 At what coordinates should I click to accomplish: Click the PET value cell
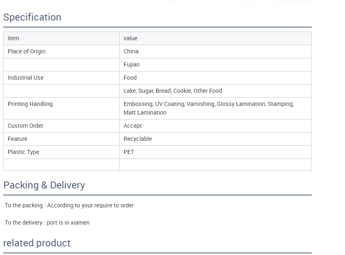129,152
